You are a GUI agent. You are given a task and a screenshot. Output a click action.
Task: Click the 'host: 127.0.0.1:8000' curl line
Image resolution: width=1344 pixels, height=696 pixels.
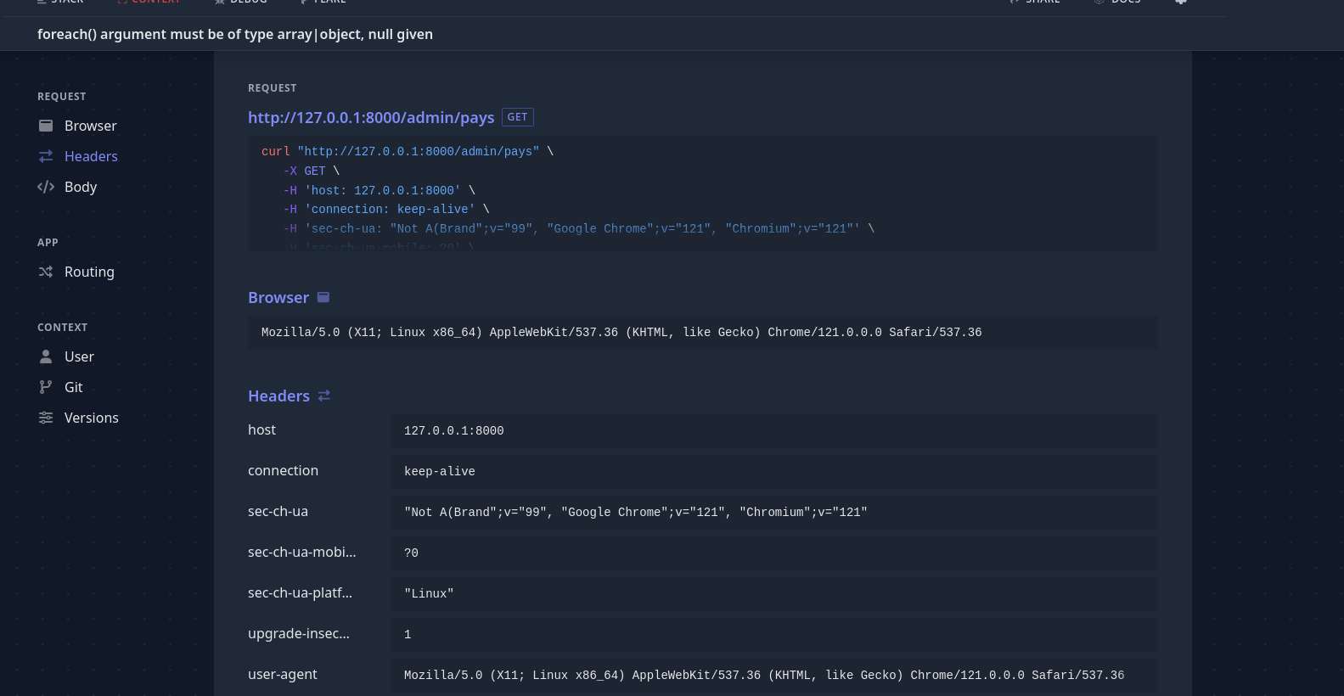tap(380, 190)
